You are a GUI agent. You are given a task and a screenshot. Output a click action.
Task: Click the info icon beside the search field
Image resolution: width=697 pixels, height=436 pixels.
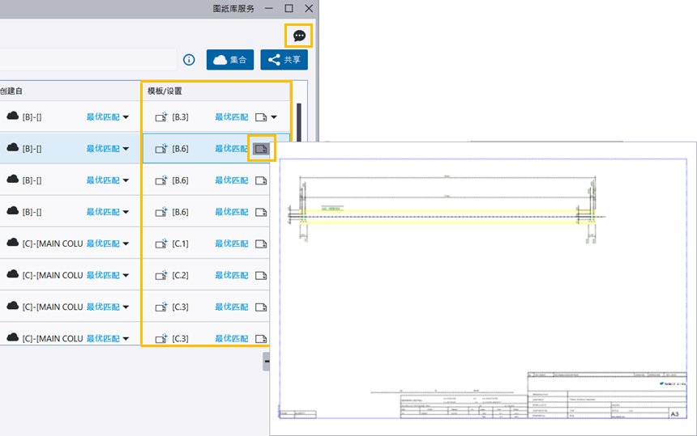[x=189, y=60]
